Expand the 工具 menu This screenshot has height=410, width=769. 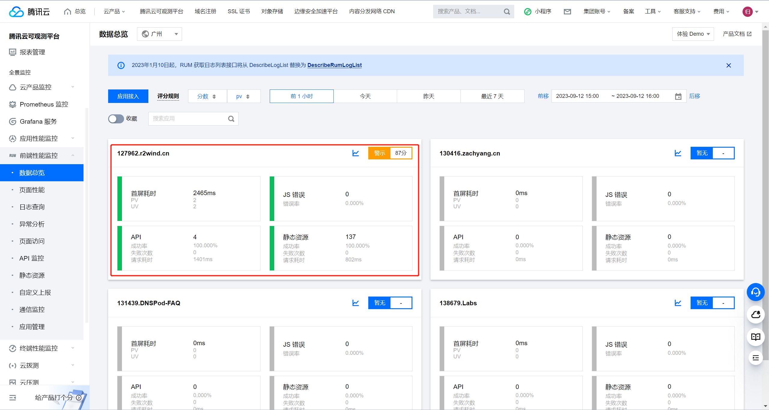(x=653, y=11)
